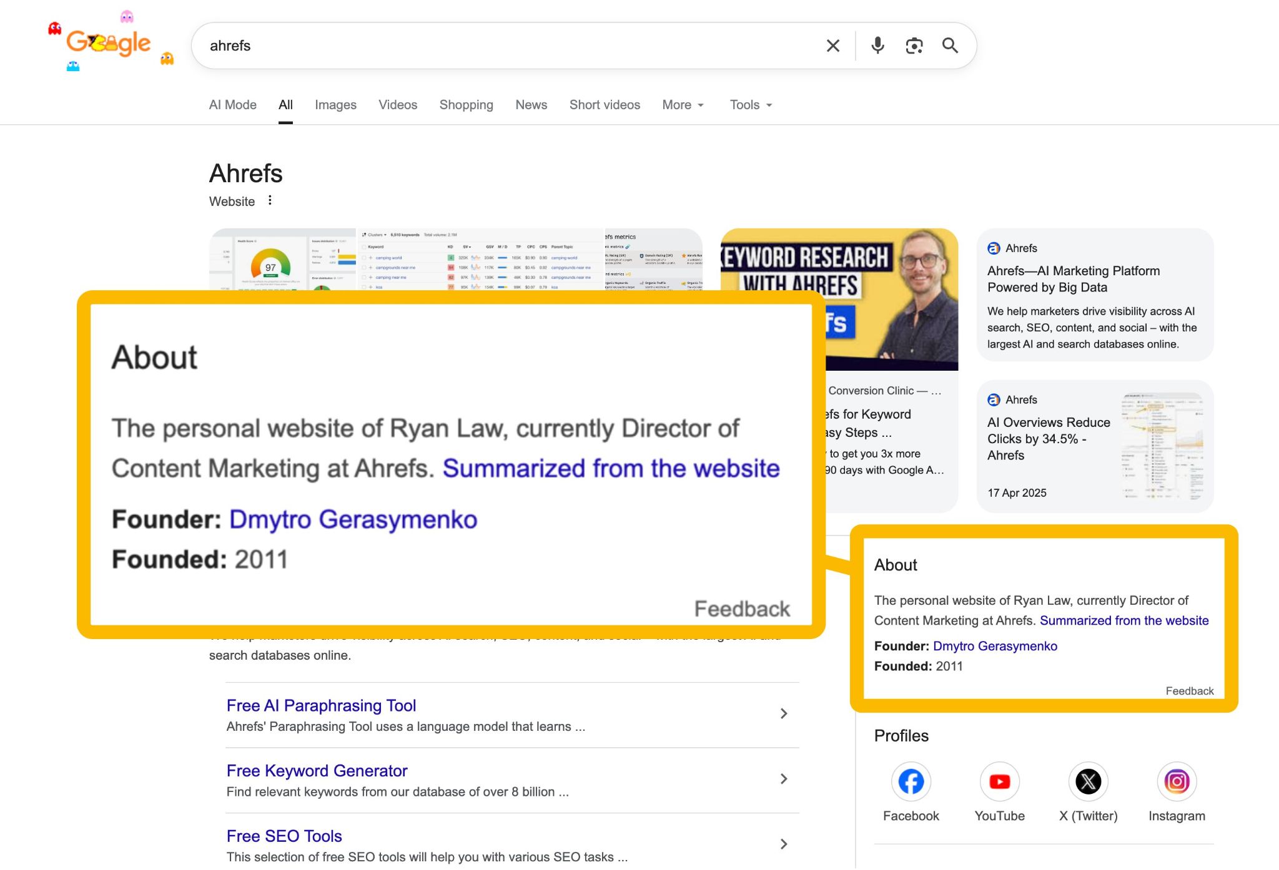This screenshot has height=870, width=1279.
Task: Open the Short videos tab
Action: pos(605,105)
